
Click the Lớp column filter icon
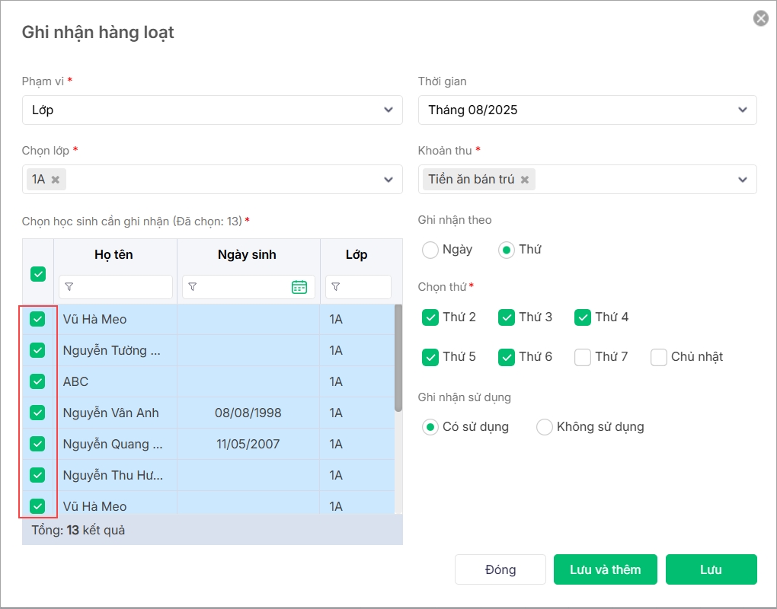click(x=336, y=287)
